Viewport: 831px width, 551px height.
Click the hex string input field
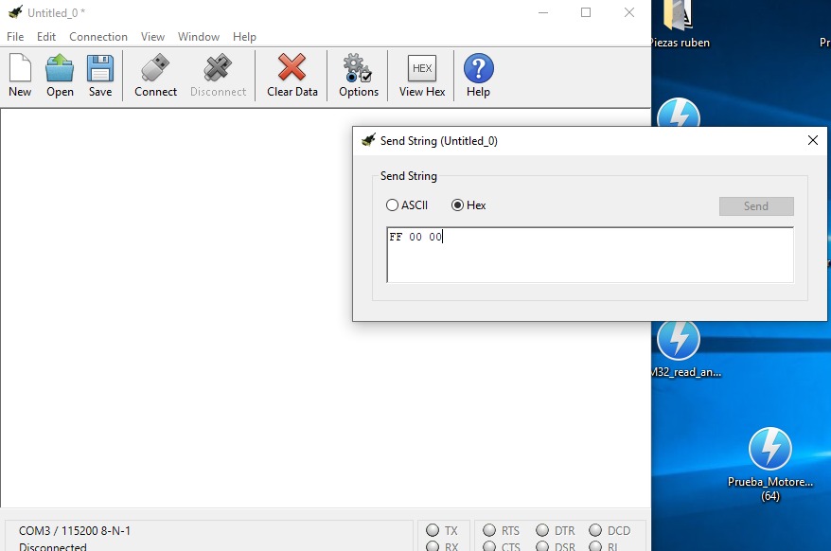[590, 255]
